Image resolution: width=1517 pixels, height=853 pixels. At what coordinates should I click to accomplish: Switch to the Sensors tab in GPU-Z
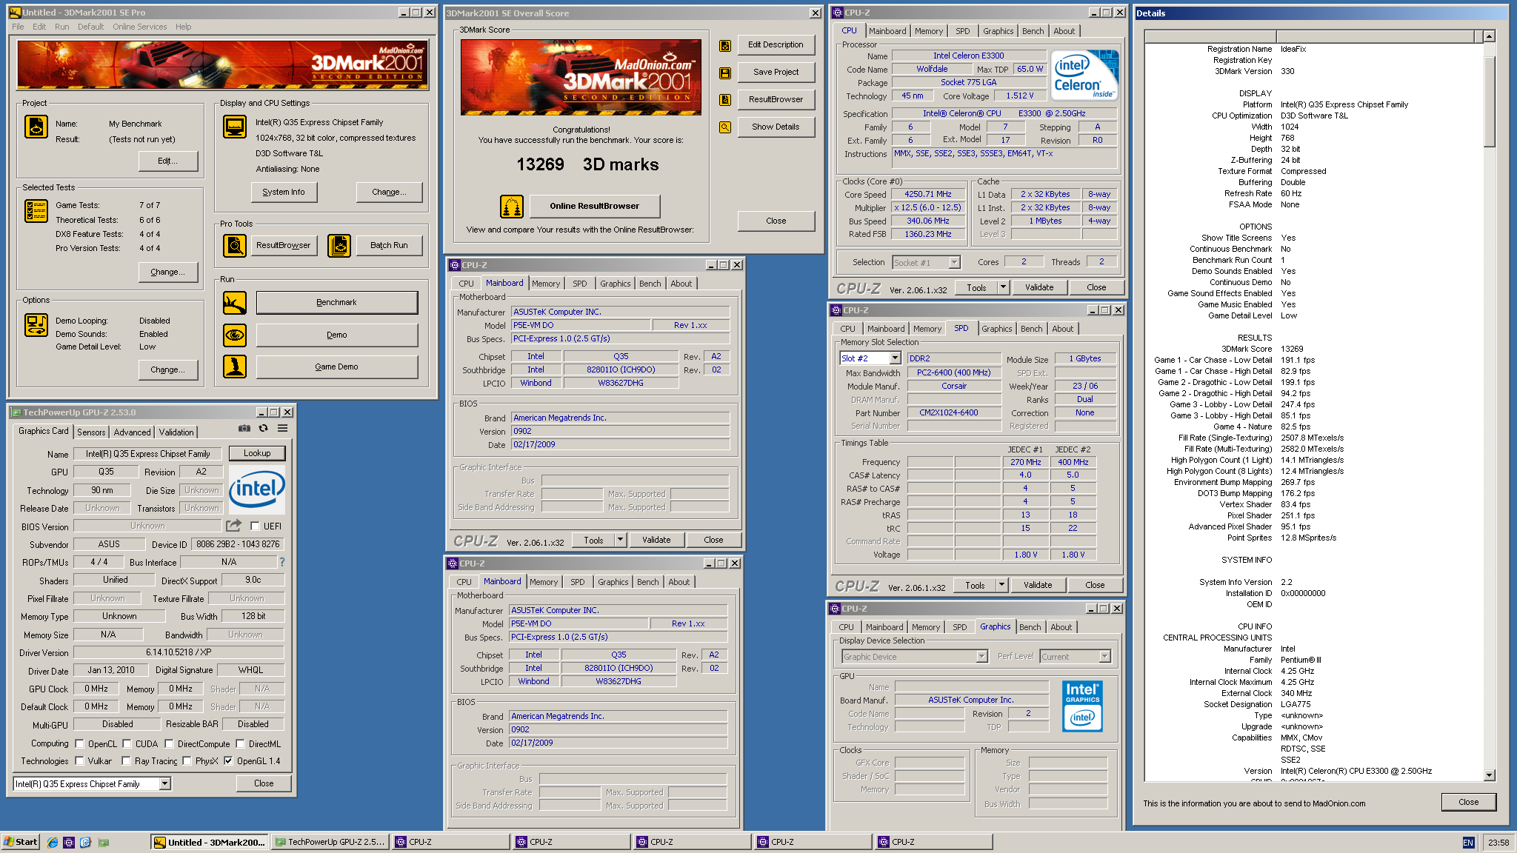(91, 432)
